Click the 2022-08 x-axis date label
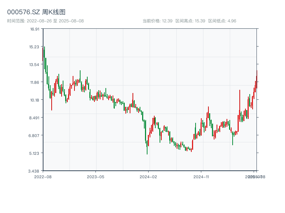Image resolution: width=285 pixels, height=213 pixels. [x=43, y=176]
